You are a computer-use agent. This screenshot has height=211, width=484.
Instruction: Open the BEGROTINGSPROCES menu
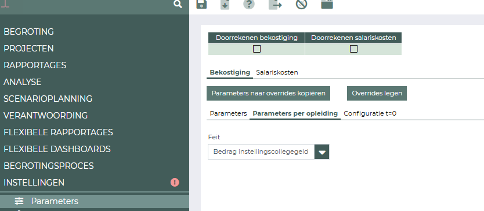point(49,166)
